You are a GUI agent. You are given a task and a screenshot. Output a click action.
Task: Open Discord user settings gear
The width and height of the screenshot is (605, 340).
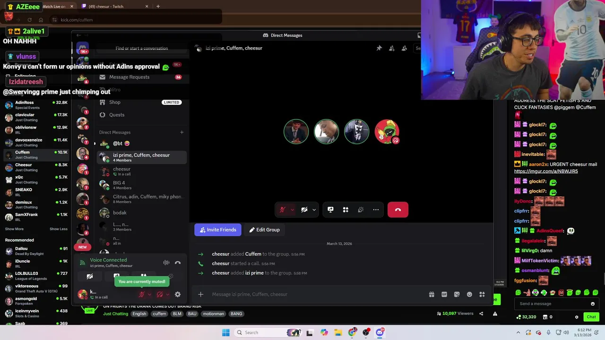[178, 294]
